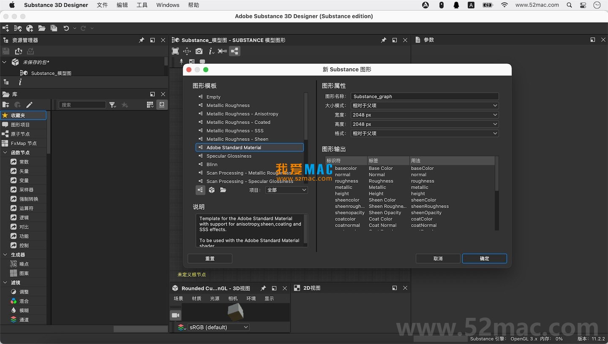Click the info icon below the explorer tree
Screen dimensions: 608x344
[20, 82]
